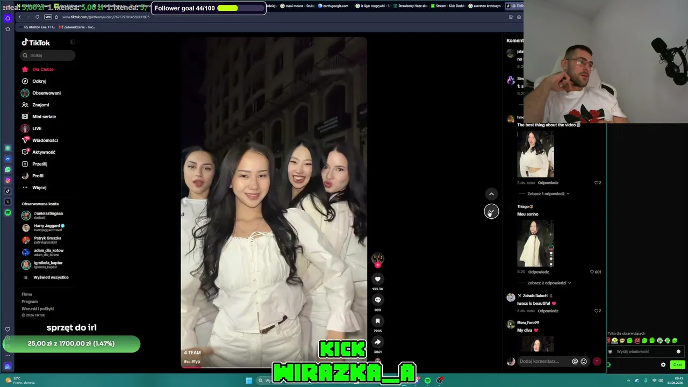The image size is (688, 387).
Task: Go to the next video with the down arrow
Action: coord(491,211)
